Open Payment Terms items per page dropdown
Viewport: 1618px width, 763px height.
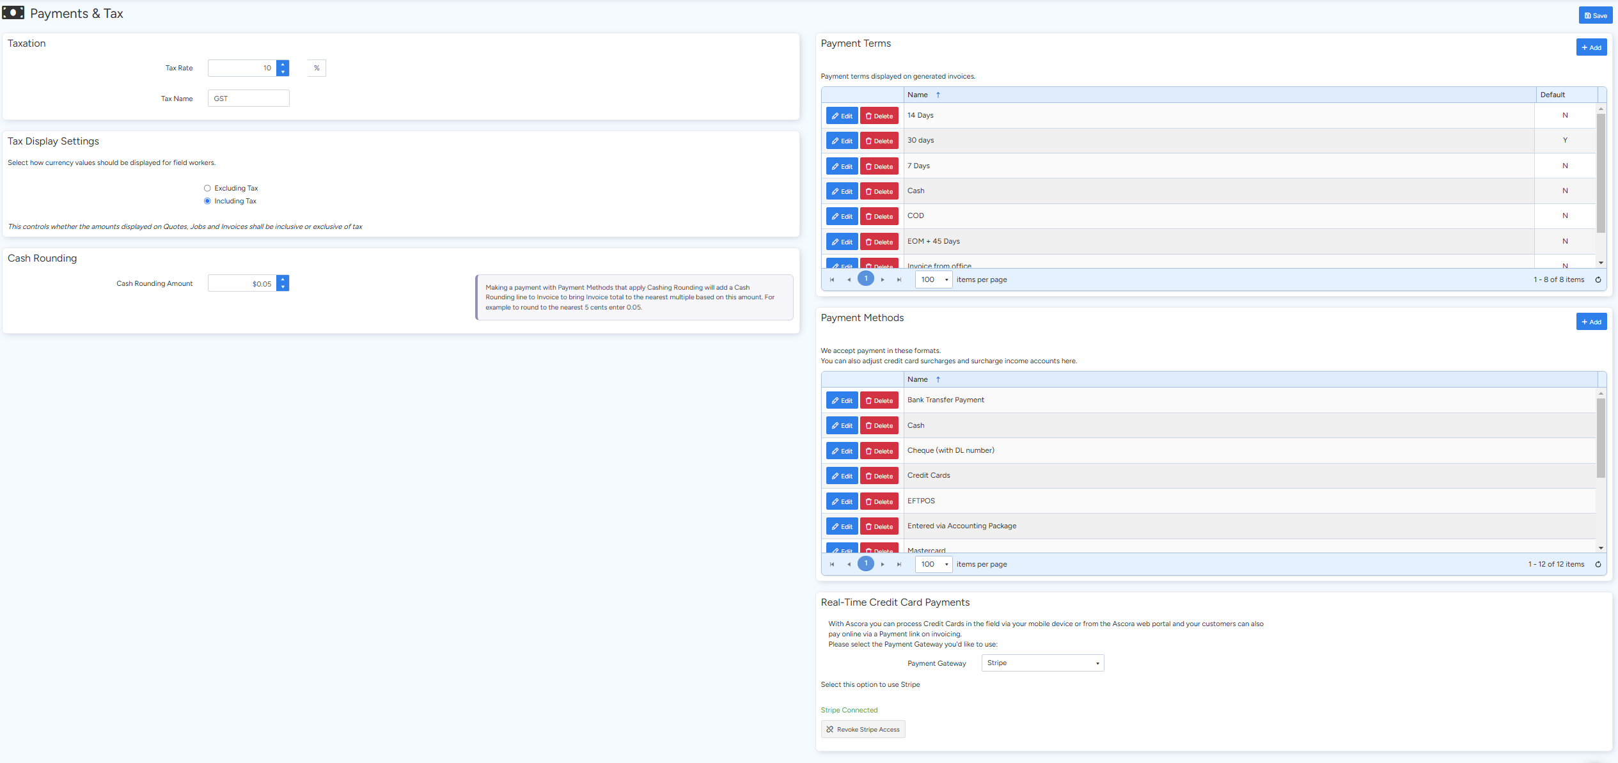934,279
